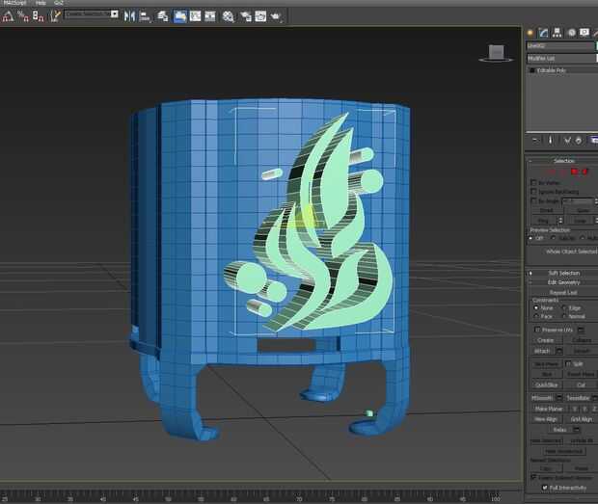Viewport: 598px width, 504px height.
Task: Toggle the Percent Snap tool
Action: pyautogui.click(x=23, y=16)
